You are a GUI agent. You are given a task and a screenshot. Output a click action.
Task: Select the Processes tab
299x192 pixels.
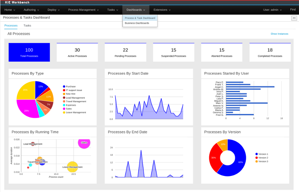click(x=11, y=26)
